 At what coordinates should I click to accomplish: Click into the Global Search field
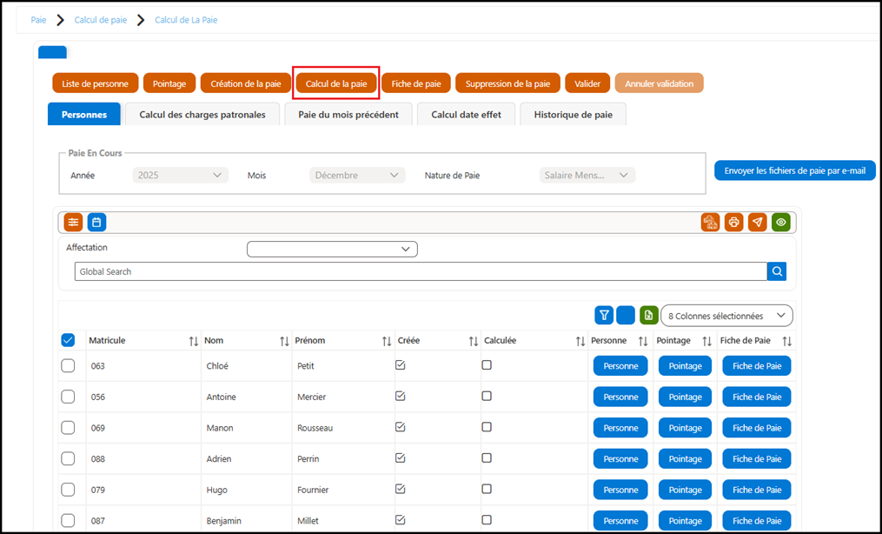421,271
